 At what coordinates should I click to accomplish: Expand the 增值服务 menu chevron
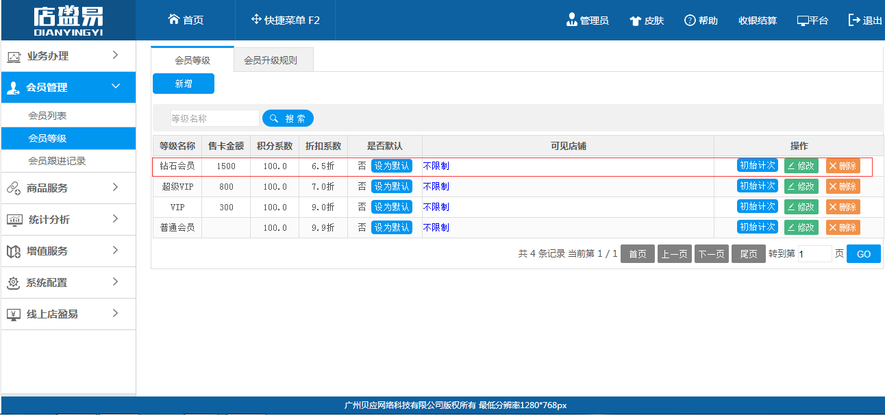click(116, 250)
